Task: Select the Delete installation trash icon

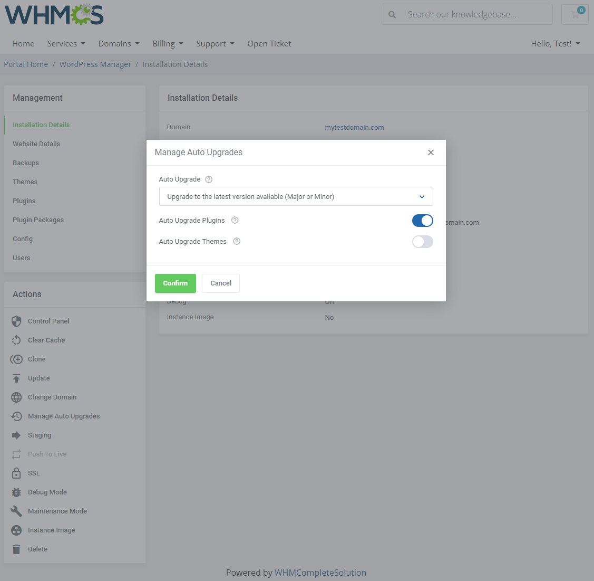Action: [x=16, y=549]
